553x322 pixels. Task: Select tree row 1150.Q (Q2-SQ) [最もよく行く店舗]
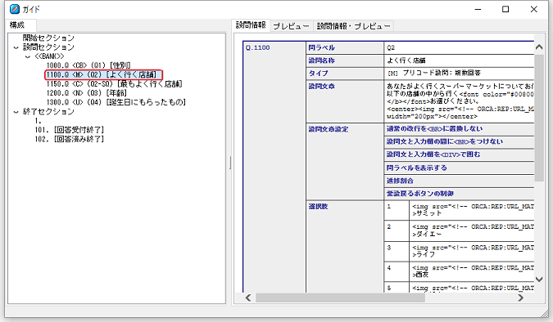(x=114, y=83)
